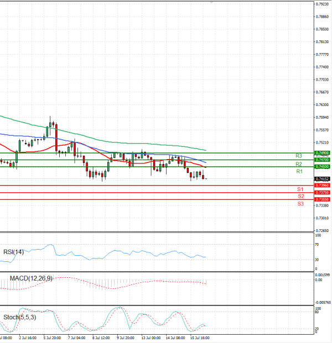Click the 9 Jul 20:00 time label
This screenshot has width=332, height=343.
[126, 338]
